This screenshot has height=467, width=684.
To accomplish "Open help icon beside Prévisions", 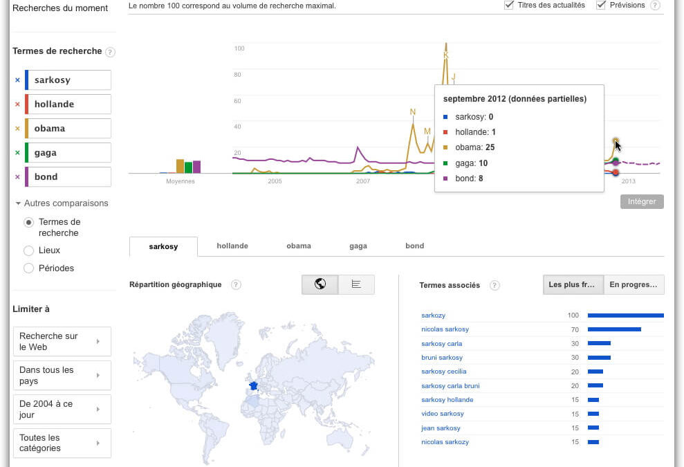I will click(x=655, y=6).
